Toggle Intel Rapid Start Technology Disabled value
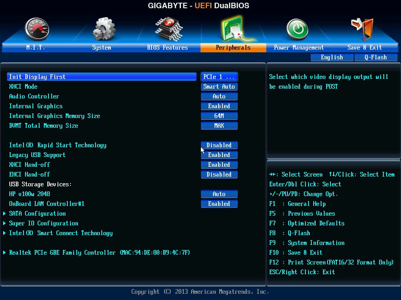 point(219,145)
